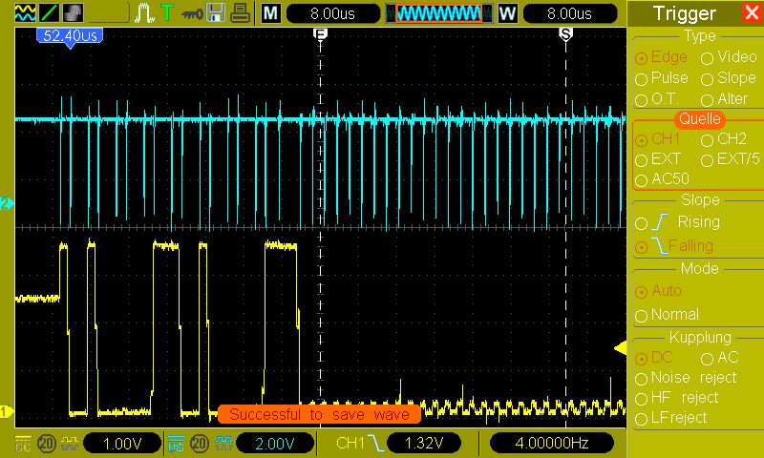Click the 52.40us time position marker
Screen dimensions: 764x458
coord(70,37)
